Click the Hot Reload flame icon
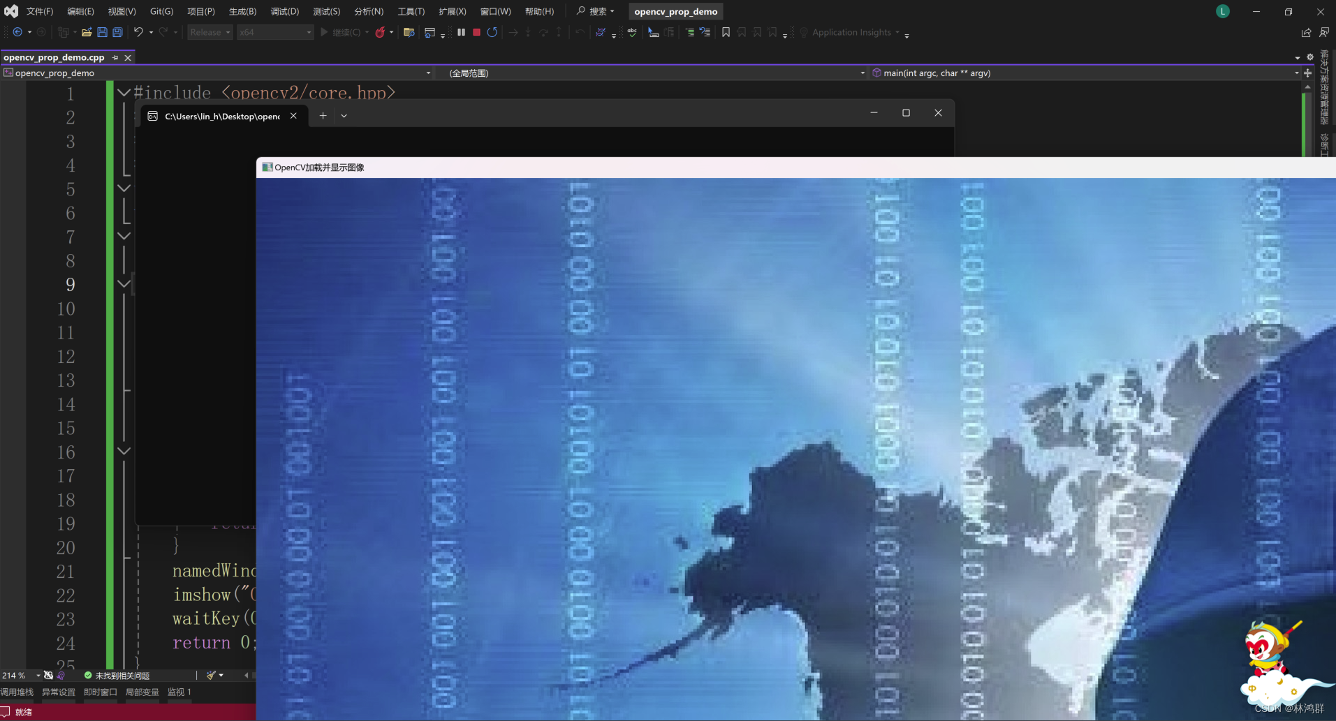The image size is (1336, 721). click(380, 32)
